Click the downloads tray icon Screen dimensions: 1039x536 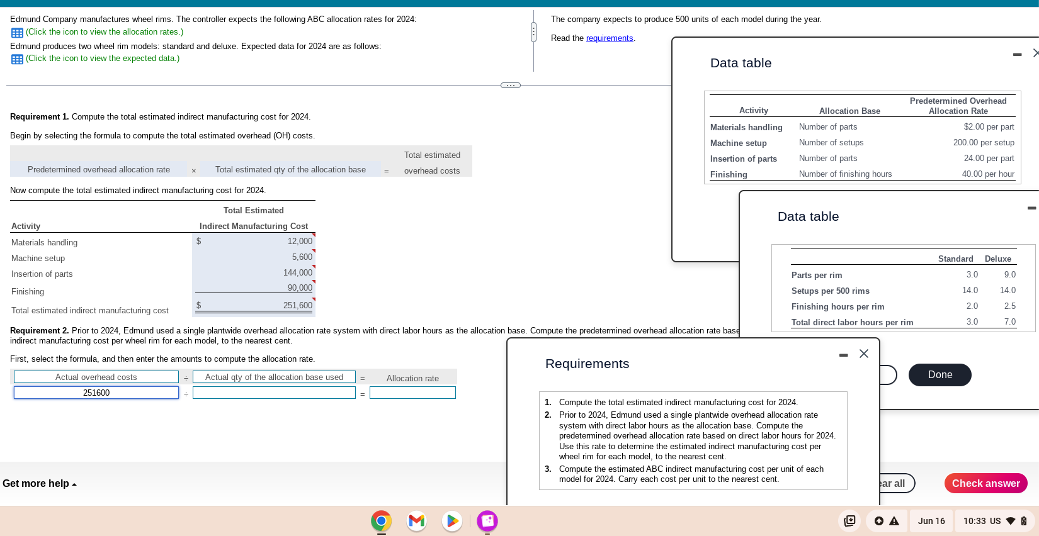tap(849, 521)
